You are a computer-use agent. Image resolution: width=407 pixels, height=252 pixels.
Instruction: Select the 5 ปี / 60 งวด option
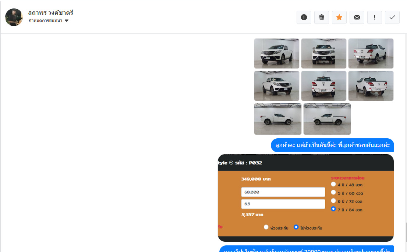(x=333, y=192)
